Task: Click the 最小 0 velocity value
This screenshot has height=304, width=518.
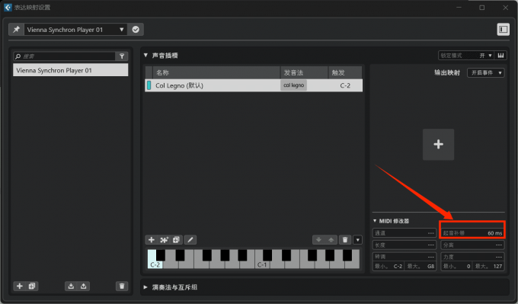Action: (x=456, y=266)
